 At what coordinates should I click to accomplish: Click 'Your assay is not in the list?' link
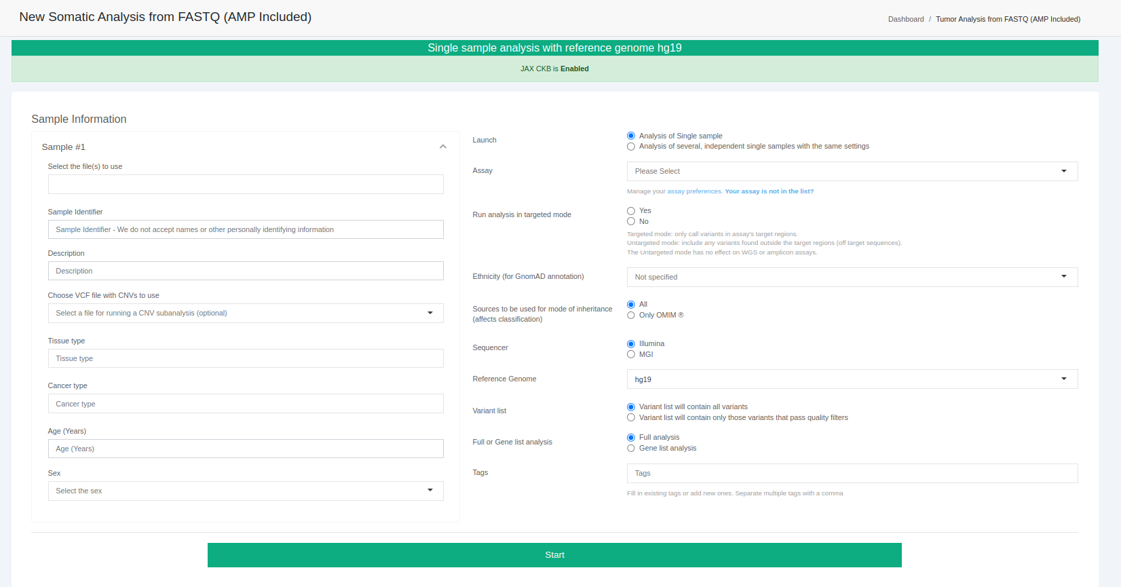click(x=769, y=191)
